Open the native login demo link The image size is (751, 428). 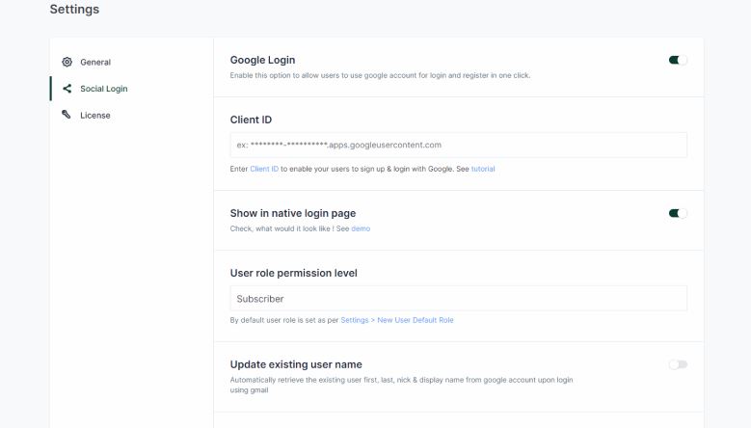coord(361,228)
